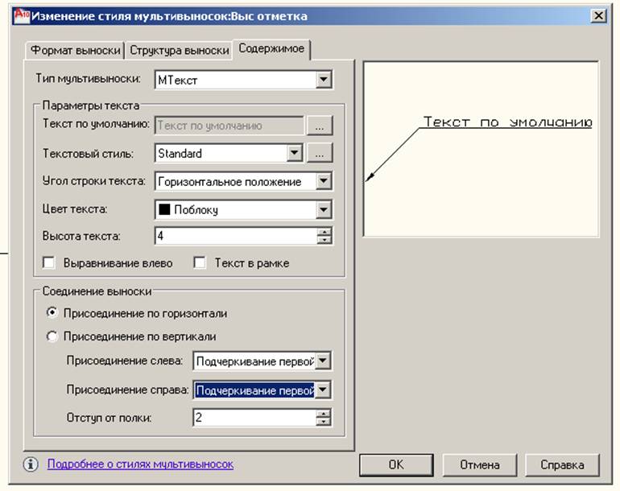Click the info icon beside styles link
The height and width of the screenshot is (491, 620).
(31, 464)
